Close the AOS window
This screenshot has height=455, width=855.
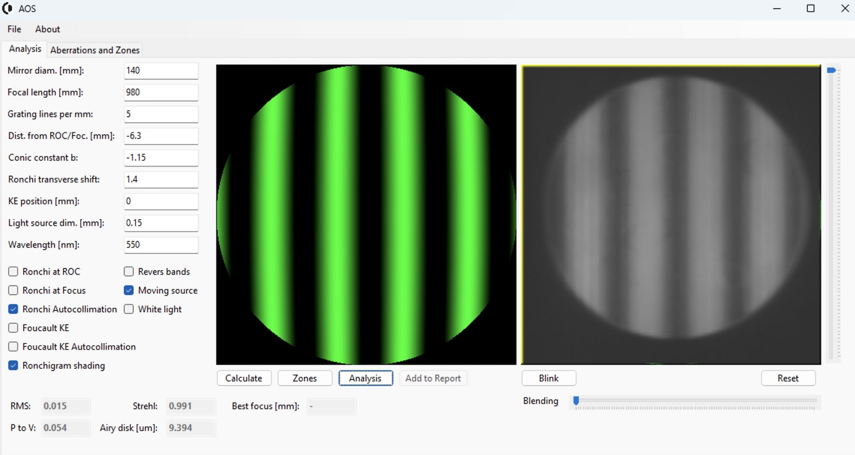point(845,9)
